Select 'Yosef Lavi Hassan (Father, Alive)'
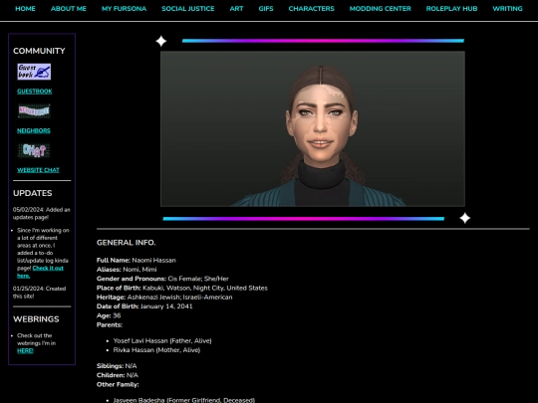 pyautogui.click(x=162, y=340)
